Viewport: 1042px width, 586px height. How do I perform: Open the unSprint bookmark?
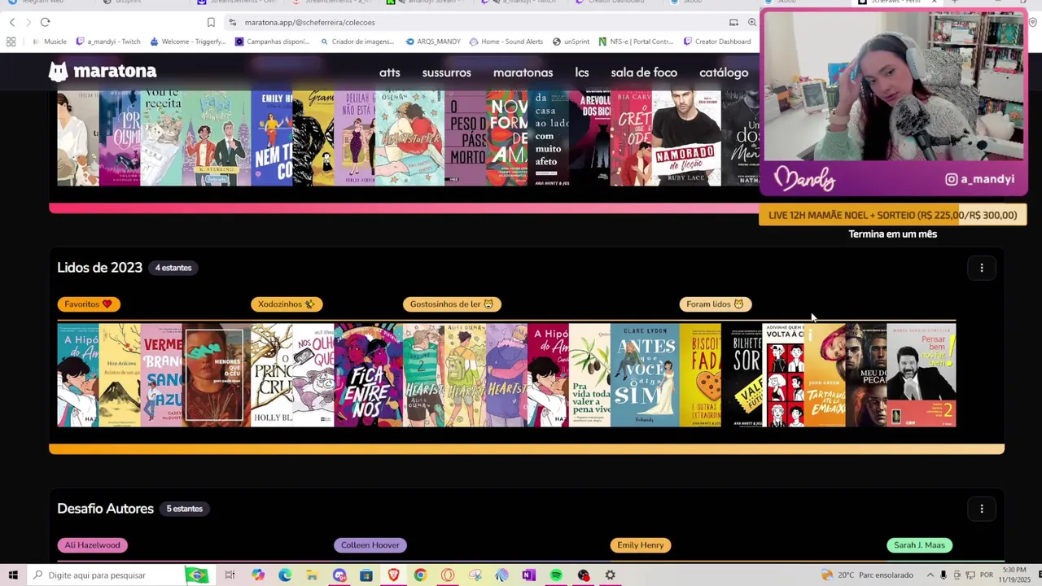(x=571, y=42)
